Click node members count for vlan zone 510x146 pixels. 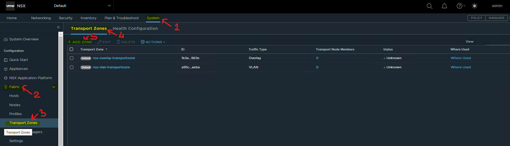pyautogui.click(x=317, y=67)
